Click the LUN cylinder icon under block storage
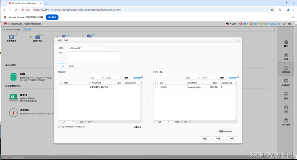Screen dimensions: 297x160 tap(13, 77)
